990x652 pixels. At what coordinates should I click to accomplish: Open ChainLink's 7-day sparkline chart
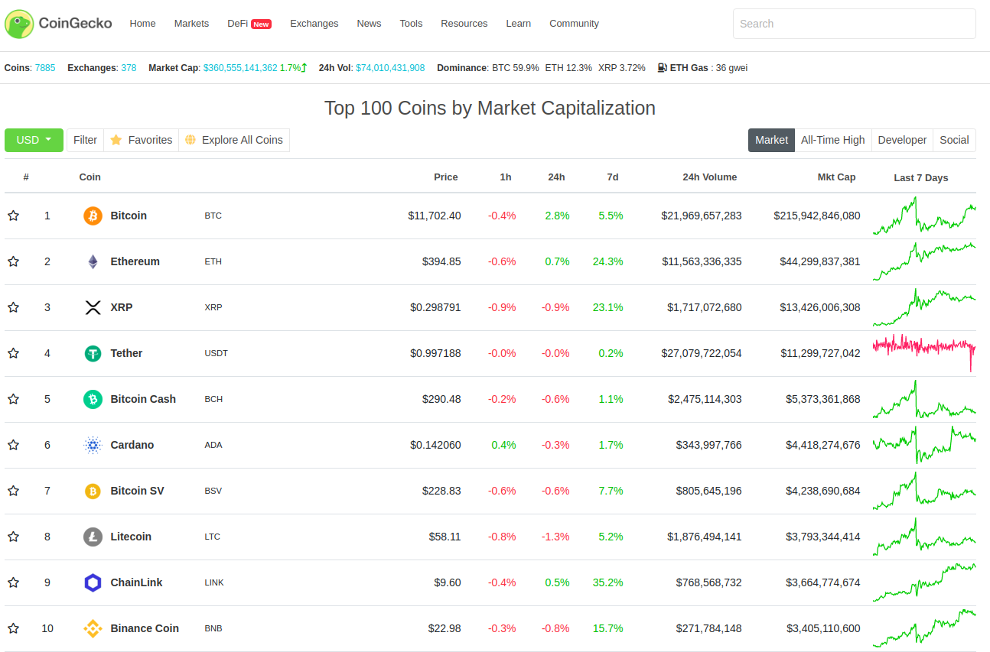pos(924,582)
